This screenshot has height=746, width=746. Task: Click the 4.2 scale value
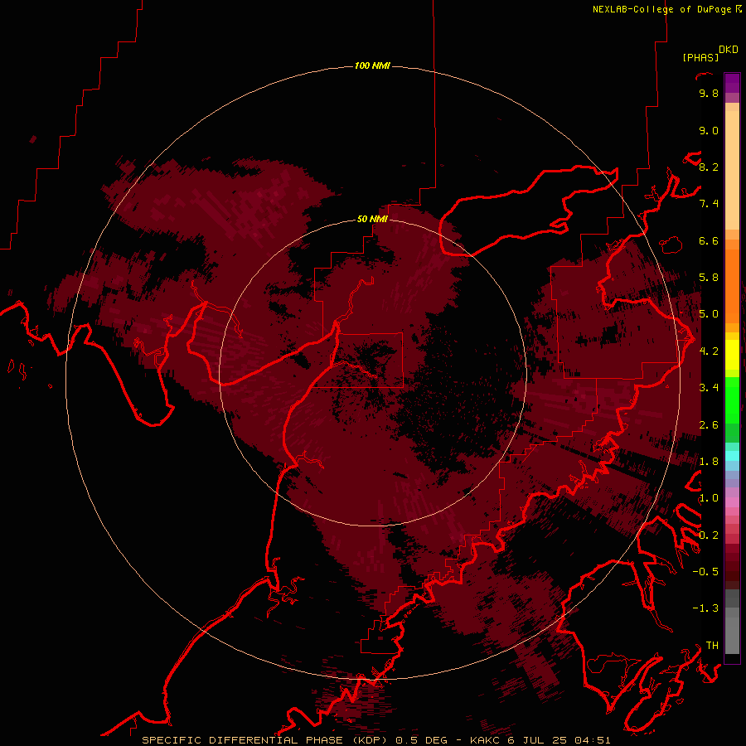tap(709, 351)
